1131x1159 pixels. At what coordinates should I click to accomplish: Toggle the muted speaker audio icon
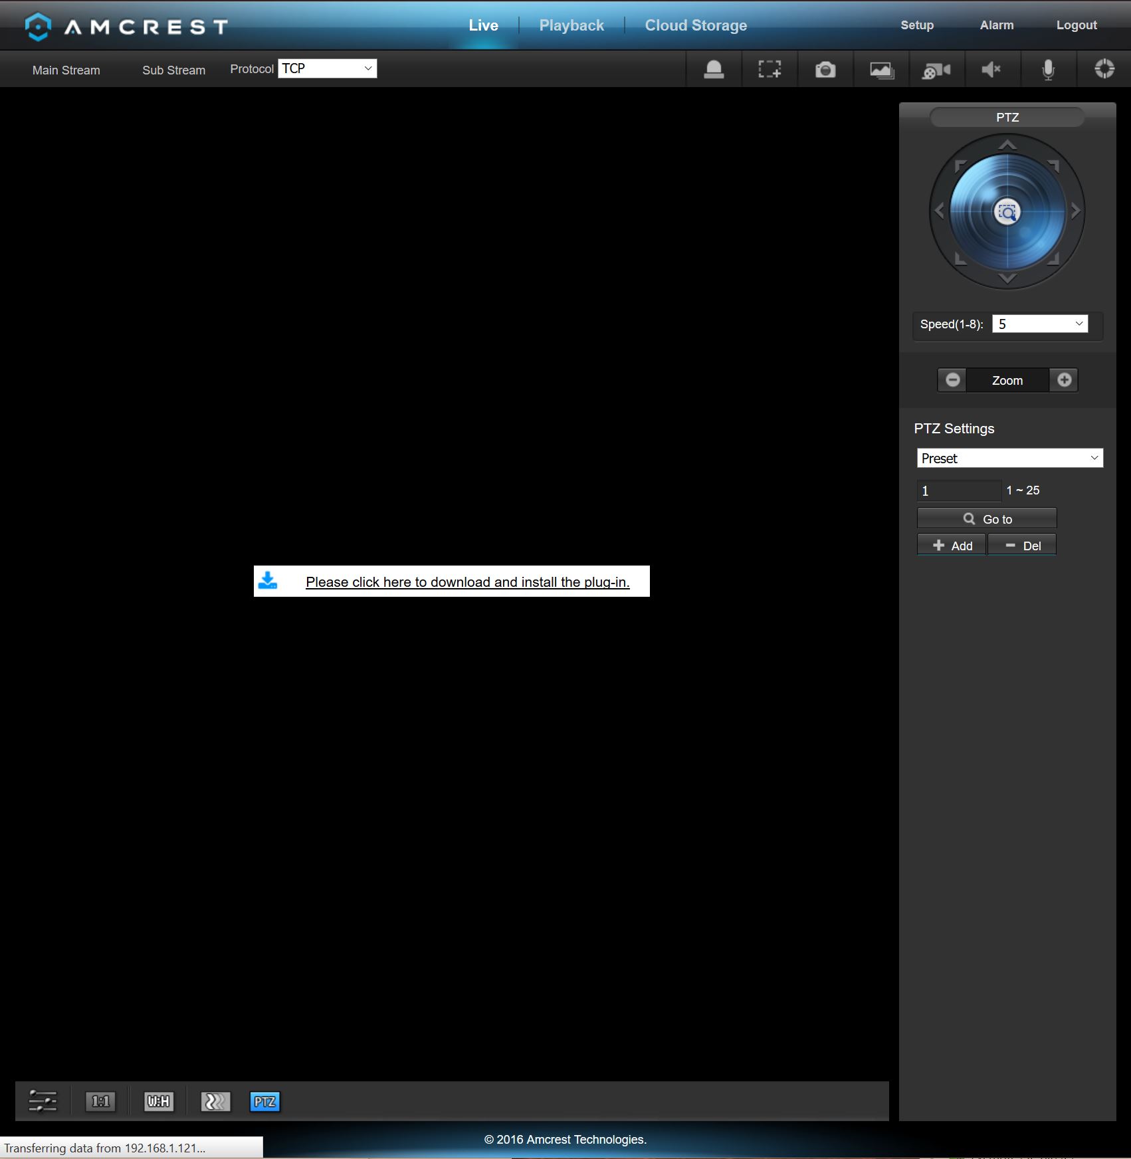tap(991, 69)
